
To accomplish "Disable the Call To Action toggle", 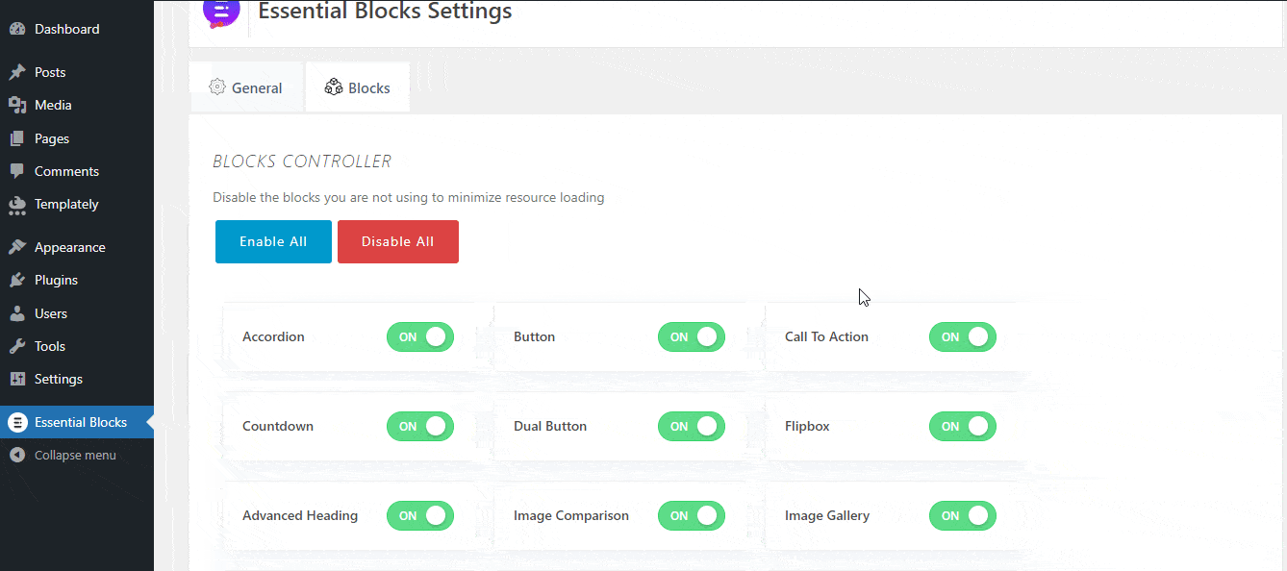I will pyautogui.click(x=963, y=336).
